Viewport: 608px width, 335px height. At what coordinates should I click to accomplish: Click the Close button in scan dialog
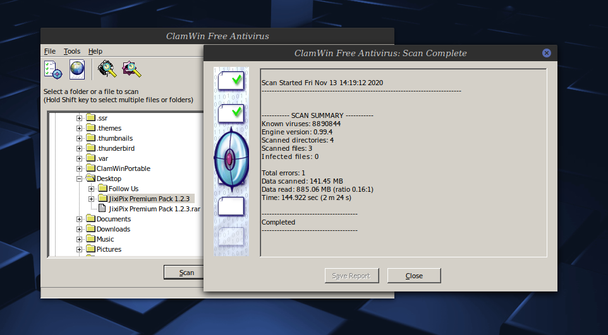pyautogui.click(x=414, y=276)
